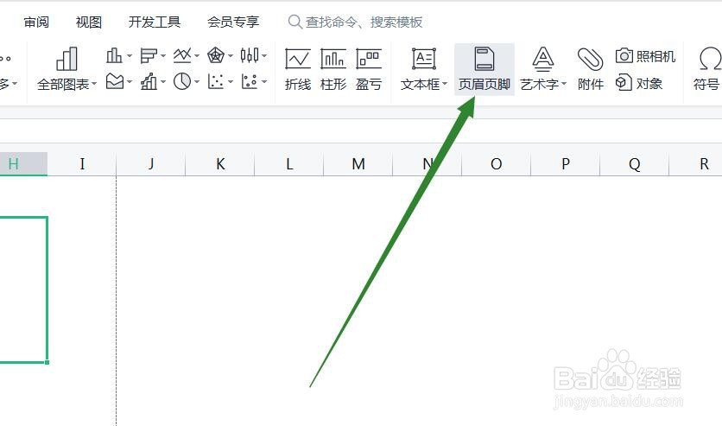Select column J header
Screen dimensions: 722x426
[151, 163]
